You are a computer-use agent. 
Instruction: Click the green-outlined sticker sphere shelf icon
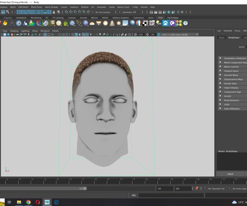45,23
